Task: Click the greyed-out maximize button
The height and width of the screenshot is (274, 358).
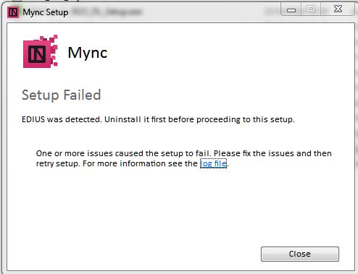Action: [x=311, y=9]
